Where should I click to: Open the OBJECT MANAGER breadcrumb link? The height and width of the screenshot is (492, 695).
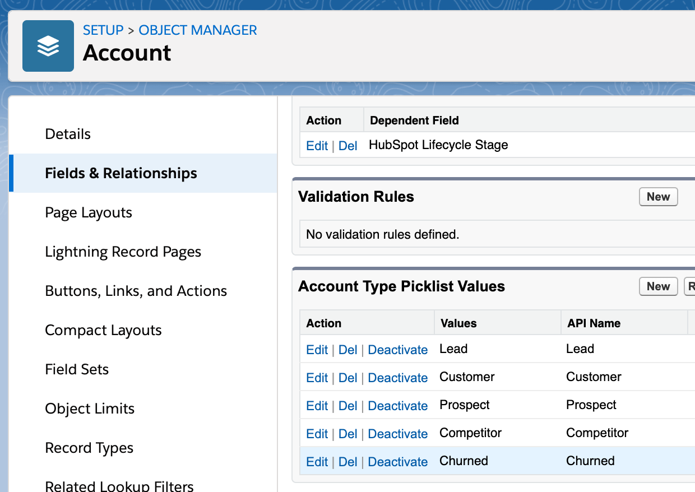coord(198,30)
